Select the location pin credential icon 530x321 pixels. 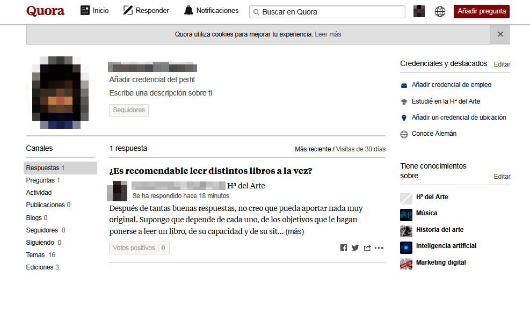coord(404,117)
